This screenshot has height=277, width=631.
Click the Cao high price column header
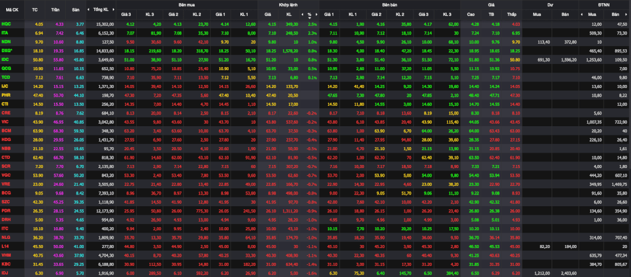tap(470, 15)
